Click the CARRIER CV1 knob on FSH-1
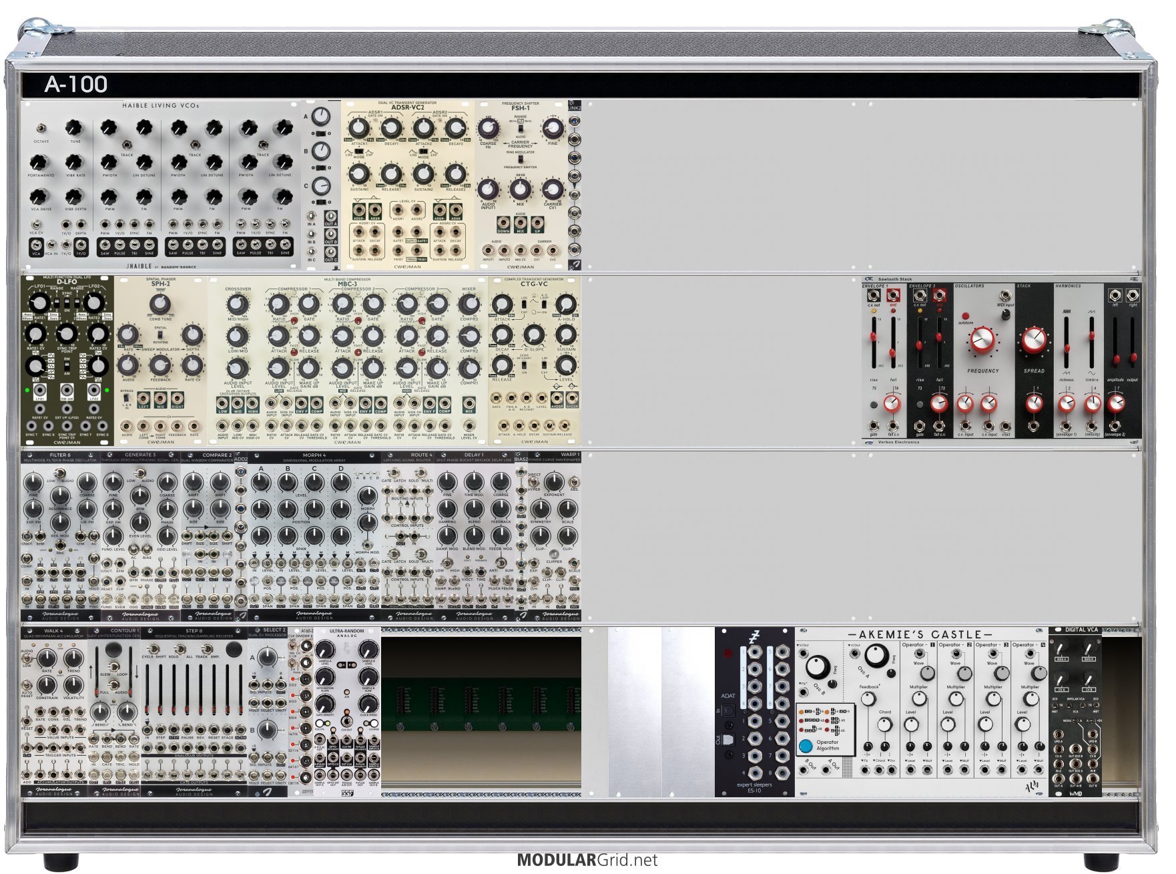This screenshot has width=1176, height=874. pyautogui.click(x=552, y=189)
